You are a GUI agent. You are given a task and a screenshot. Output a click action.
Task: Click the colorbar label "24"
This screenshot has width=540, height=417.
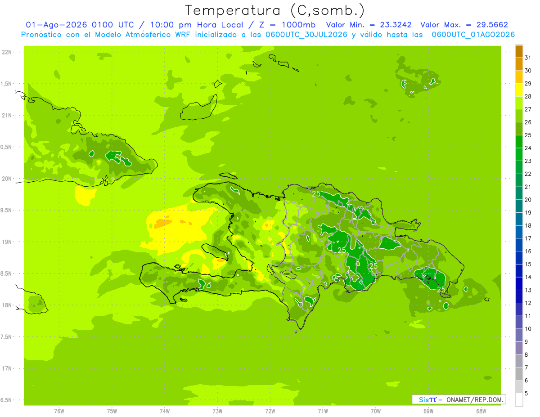coord(528,148)
